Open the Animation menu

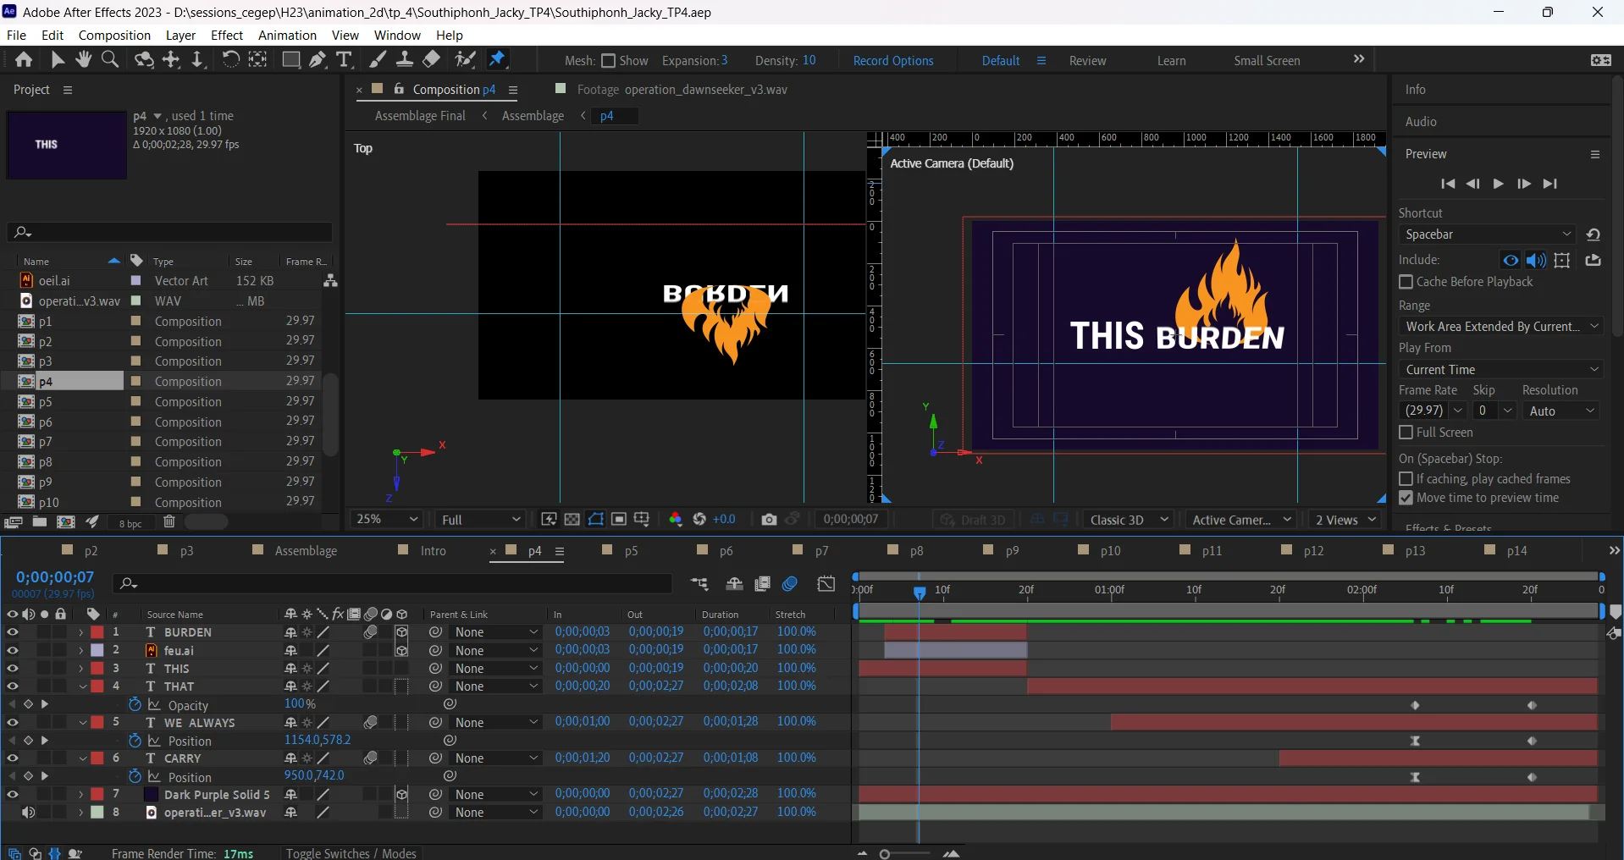287,36
